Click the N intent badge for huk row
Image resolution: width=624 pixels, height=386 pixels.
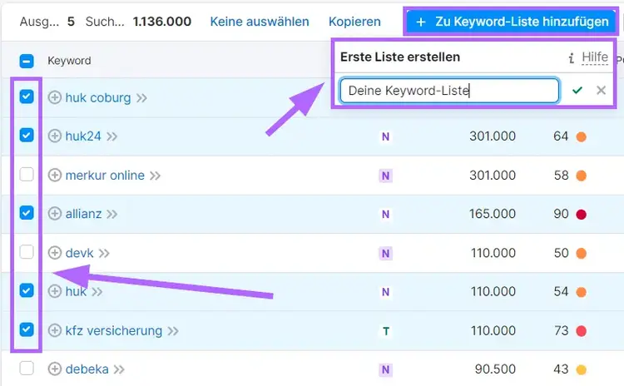(x=385, y=292)
